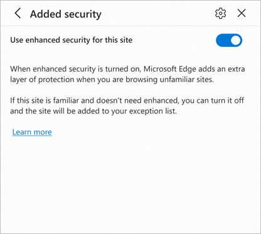Turn off enhanced security for this site

(x=229, y=40)
